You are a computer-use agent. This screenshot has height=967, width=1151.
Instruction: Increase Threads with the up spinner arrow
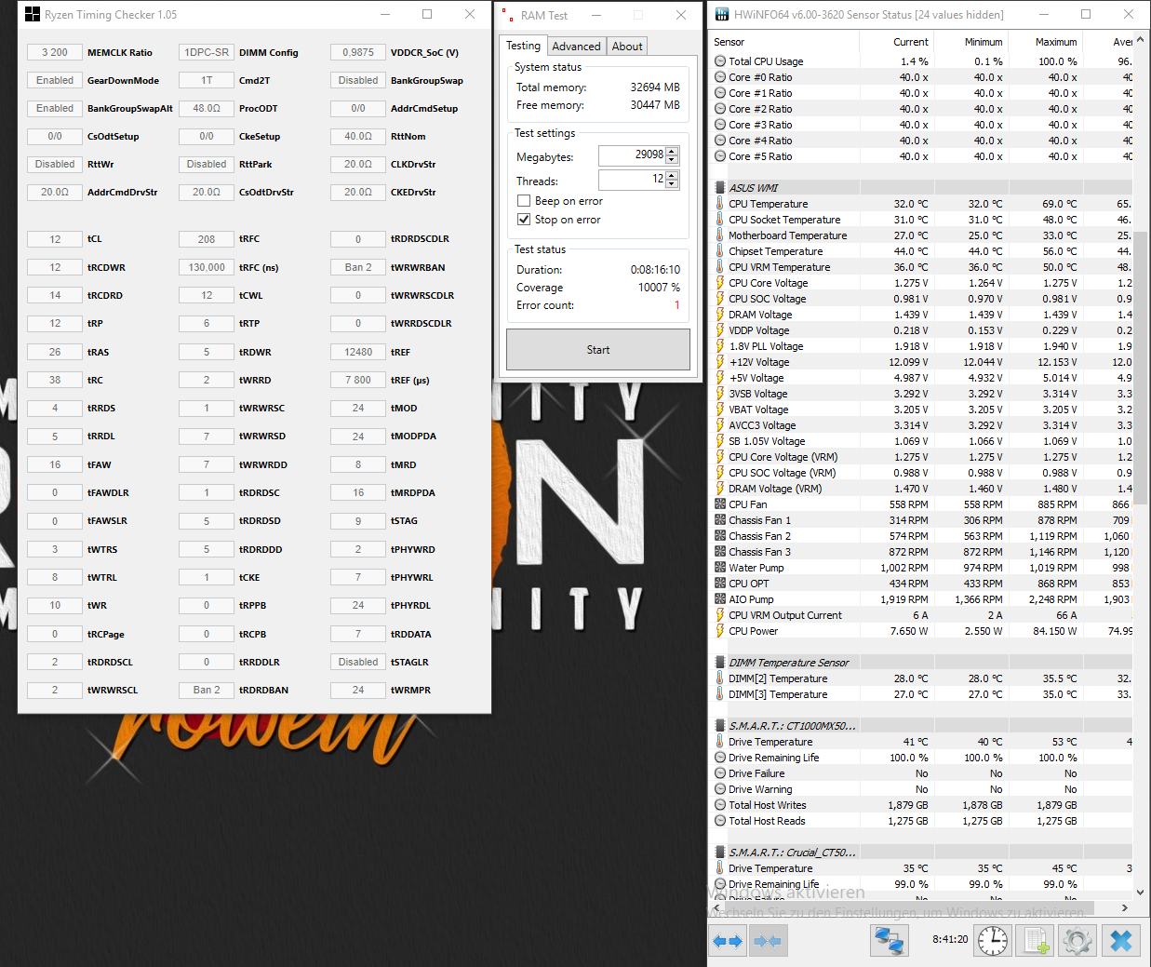[x=672, y=175]
